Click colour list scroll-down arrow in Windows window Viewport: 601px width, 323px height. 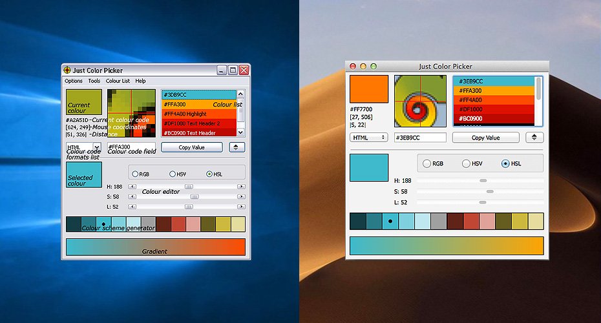(240, 132)
